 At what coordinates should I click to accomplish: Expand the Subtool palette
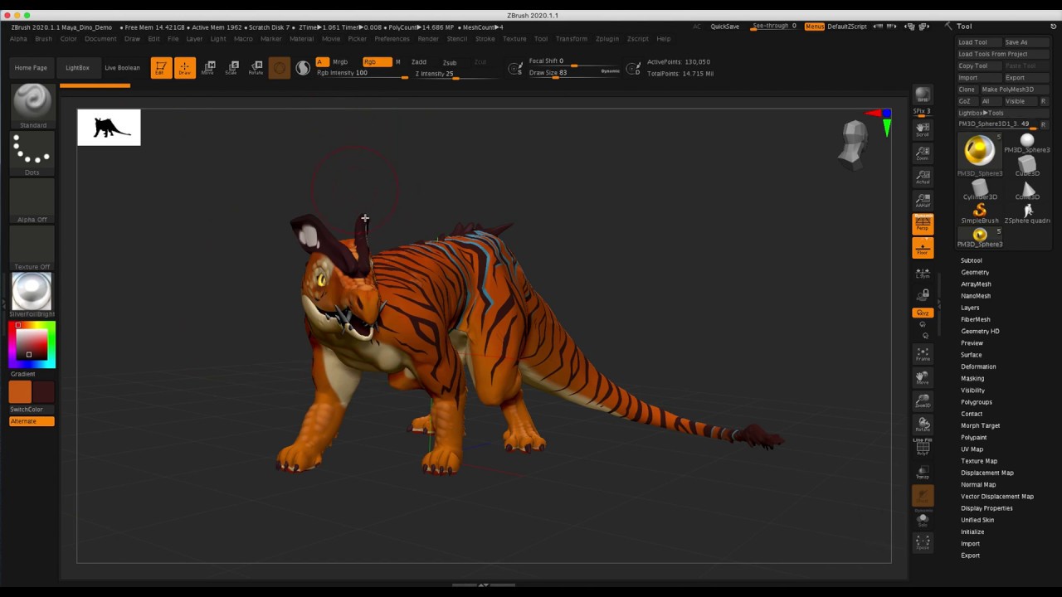[x=971, y=260]
